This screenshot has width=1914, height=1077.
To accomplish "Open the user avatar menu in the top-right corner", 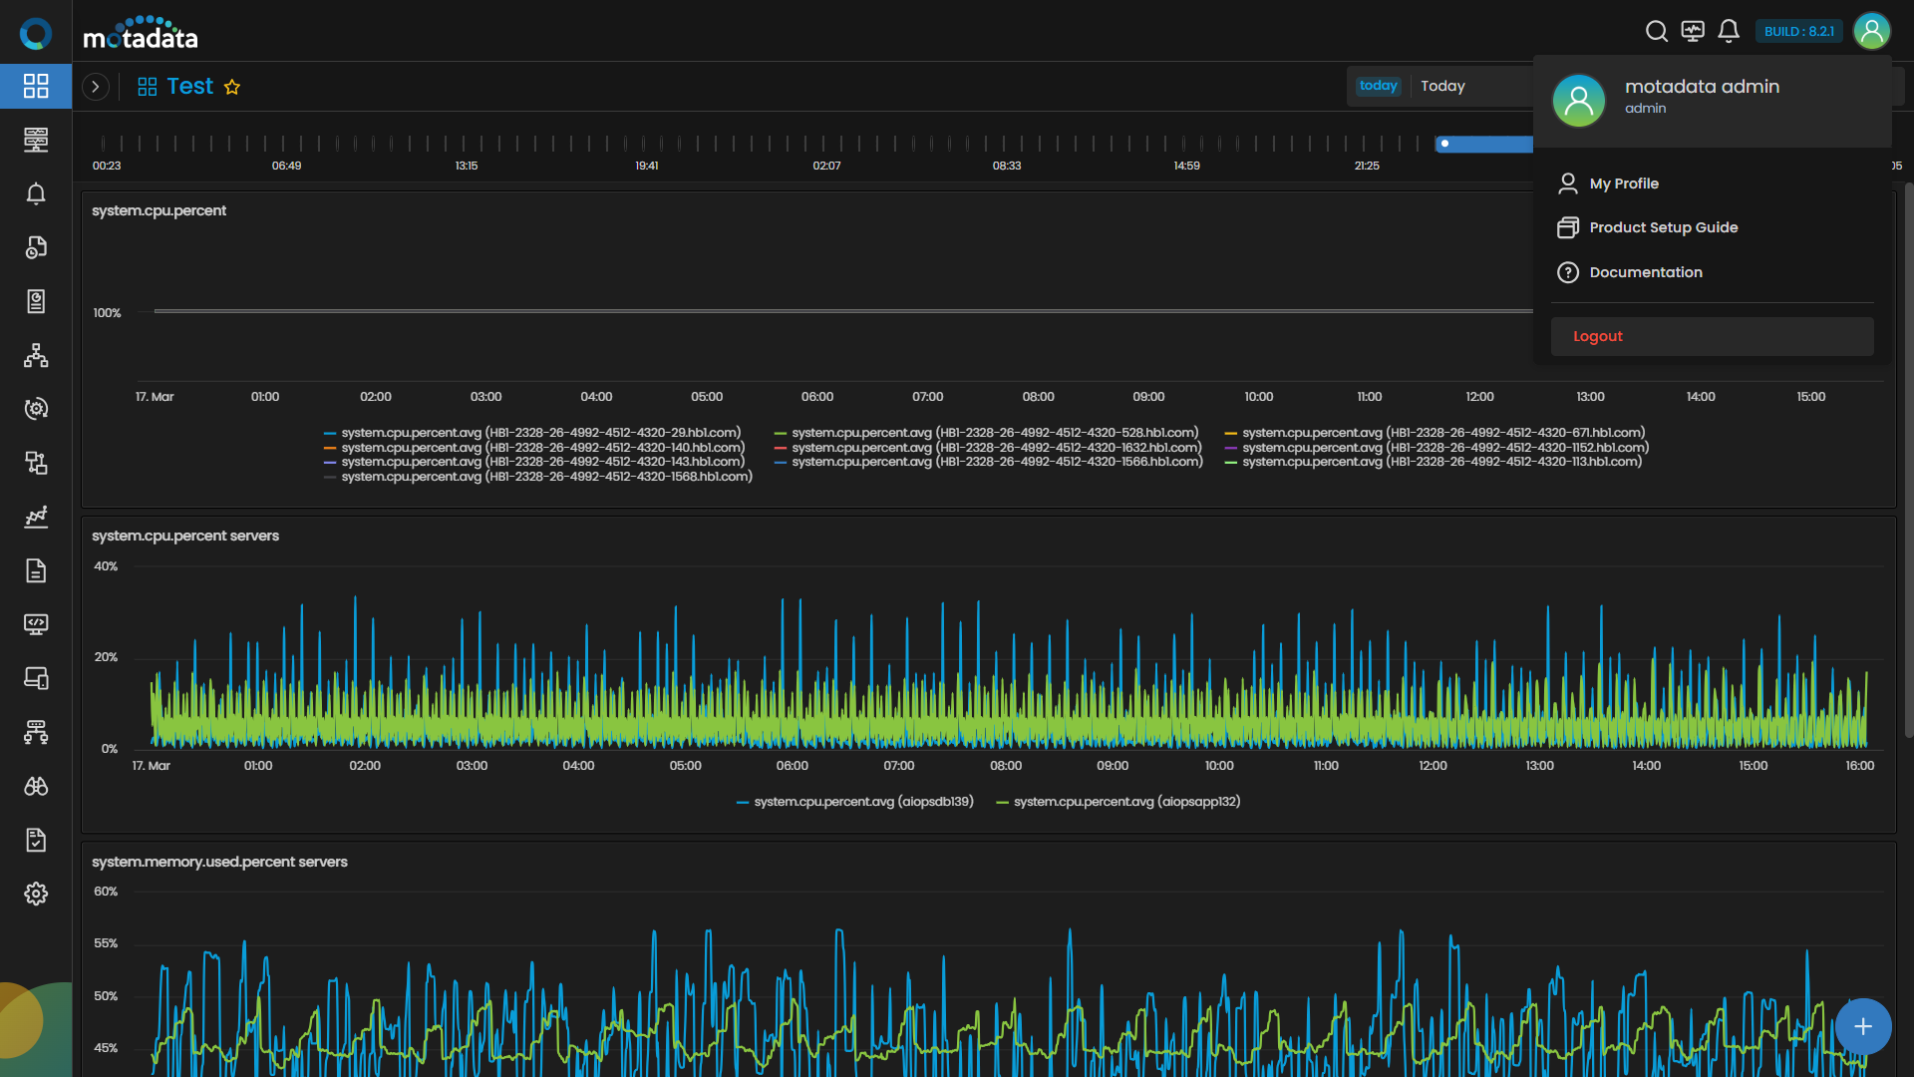I will coord(1871,32).
